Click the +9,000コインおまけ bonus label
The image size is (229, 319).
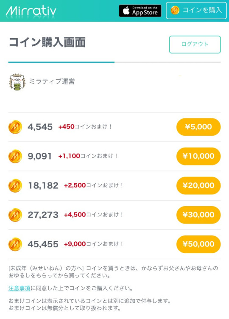(x=94, y=244)
